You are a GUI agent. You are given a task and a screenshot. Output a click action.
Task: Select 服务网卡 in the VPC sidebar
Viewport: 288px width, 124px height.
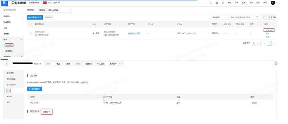point(9,51)
